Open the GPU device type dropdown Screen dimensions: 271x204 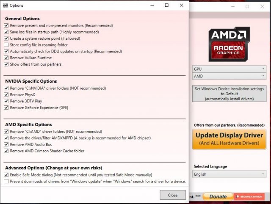(229, 69)
